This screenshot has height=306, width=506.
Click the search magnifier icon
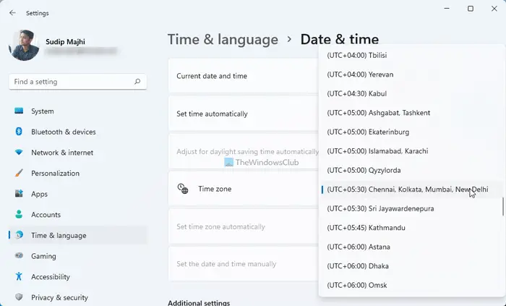[137, 82]
